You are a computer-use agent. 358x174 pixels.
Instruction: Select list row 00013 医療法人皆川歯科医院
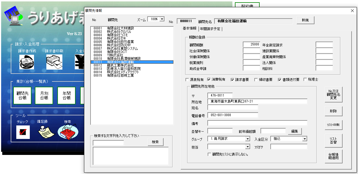[x=132, y=69]
